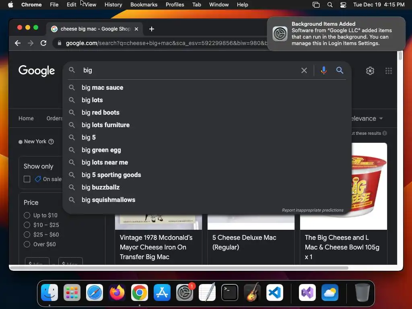Choose the 'big green egg' suggestion
This screenshot has width=412, height=309.
point(207,150)
